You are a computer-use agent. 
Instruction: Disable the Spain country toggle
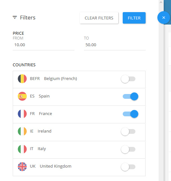pos(130,96)
